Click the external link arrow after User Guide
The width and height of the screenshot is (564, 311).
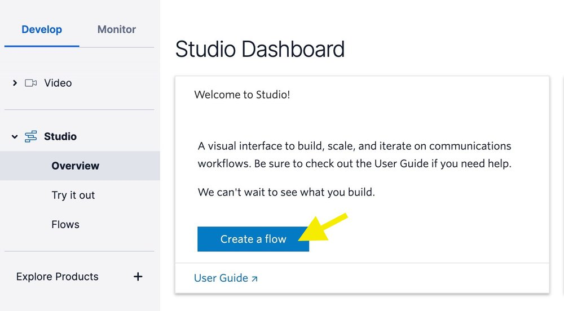(x=254, y=279)
